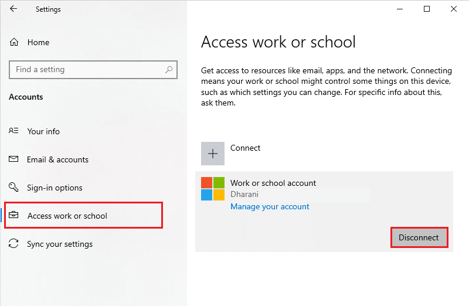This screenshot has width=469, height=306.
Task: Open Sign-in options page
Action: (x=55, y=188)
